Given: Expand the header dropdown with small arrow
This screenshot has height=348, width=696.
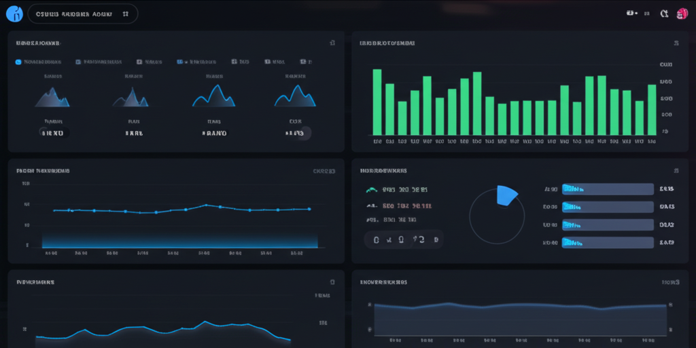Looking at the screenshot, I should point(632,14).
